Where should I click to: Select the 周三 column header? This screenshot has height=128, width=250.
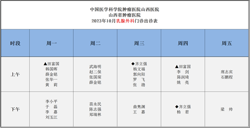139,43
